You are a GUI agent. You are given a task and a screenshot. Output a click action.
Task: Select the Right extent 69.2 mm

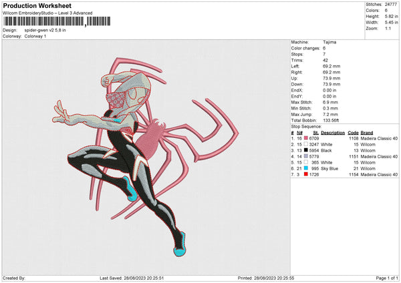[331, 72]
